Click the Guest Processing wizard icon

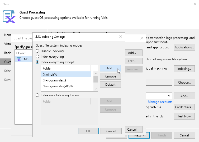point(9,16)
